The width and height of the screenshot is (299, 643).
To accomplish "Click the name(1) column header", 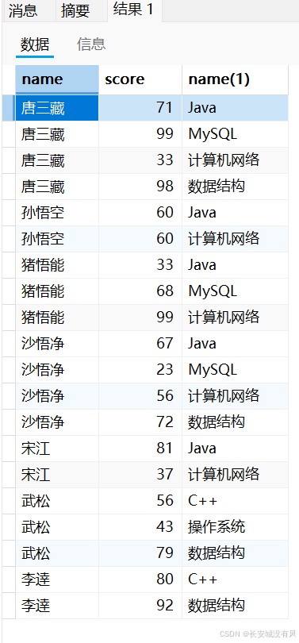I will (x=235, y=79).
